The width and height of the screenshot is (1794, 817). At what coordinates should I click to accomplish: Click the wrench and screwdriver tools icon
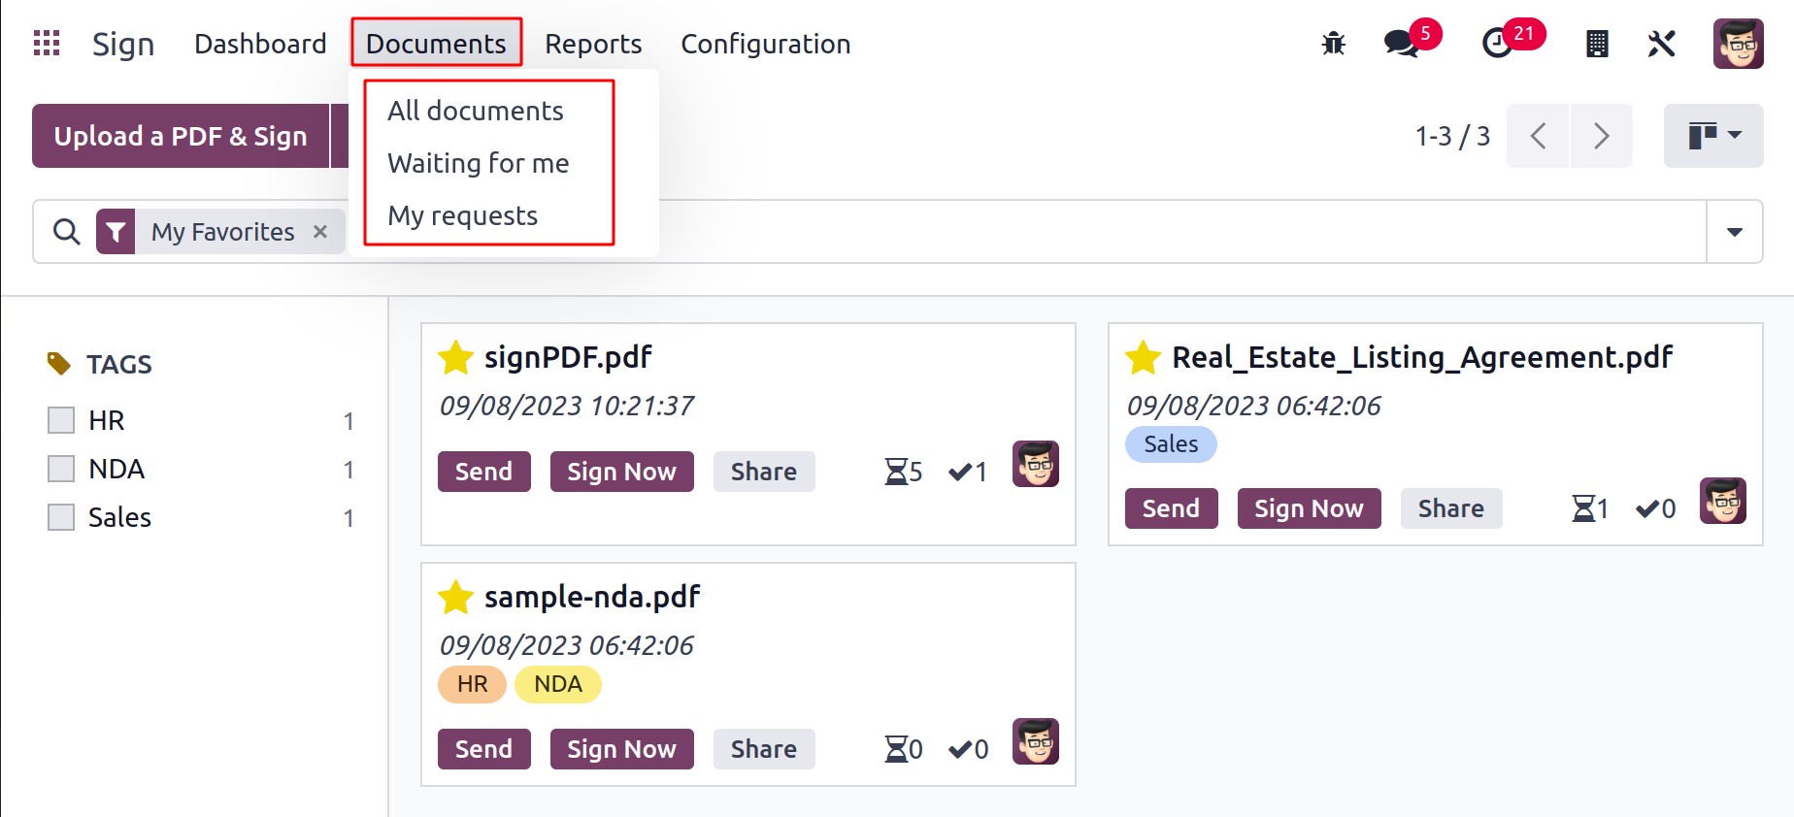(x=1661, y=44)
